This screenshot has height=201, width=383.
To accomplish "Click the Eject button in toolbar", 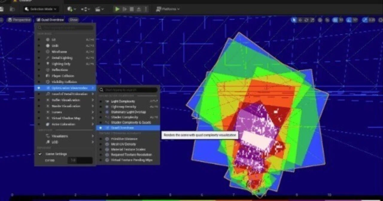I will [139, 9].
